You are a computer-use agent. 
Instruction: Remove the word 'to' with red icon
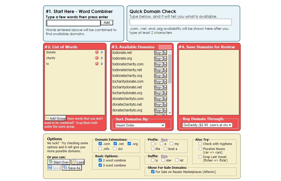pos(97,64)
